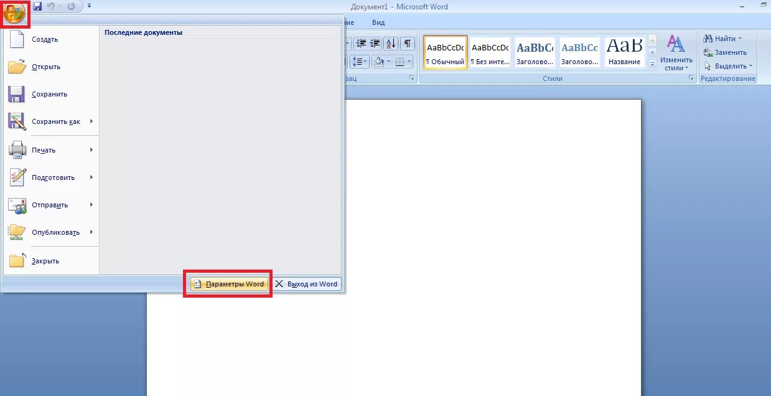Open the Undo history dropdown arrow
The width and height of the screenshot is (771, 396).
click(x=60, y=6)
